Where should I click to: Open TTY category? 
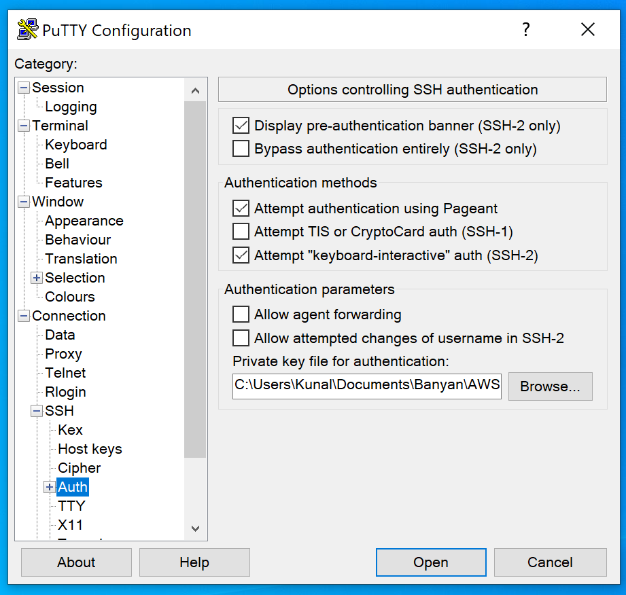[x=71, y=507]
